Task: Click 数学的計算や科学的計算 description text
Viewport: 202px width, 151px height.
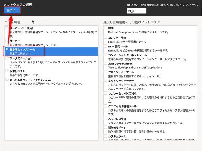Action: [137, 132]
